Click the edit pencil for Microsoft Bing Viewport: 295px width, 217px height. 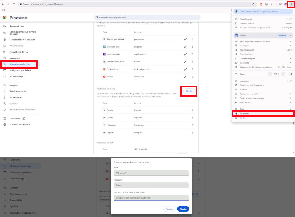coord(186,46)
